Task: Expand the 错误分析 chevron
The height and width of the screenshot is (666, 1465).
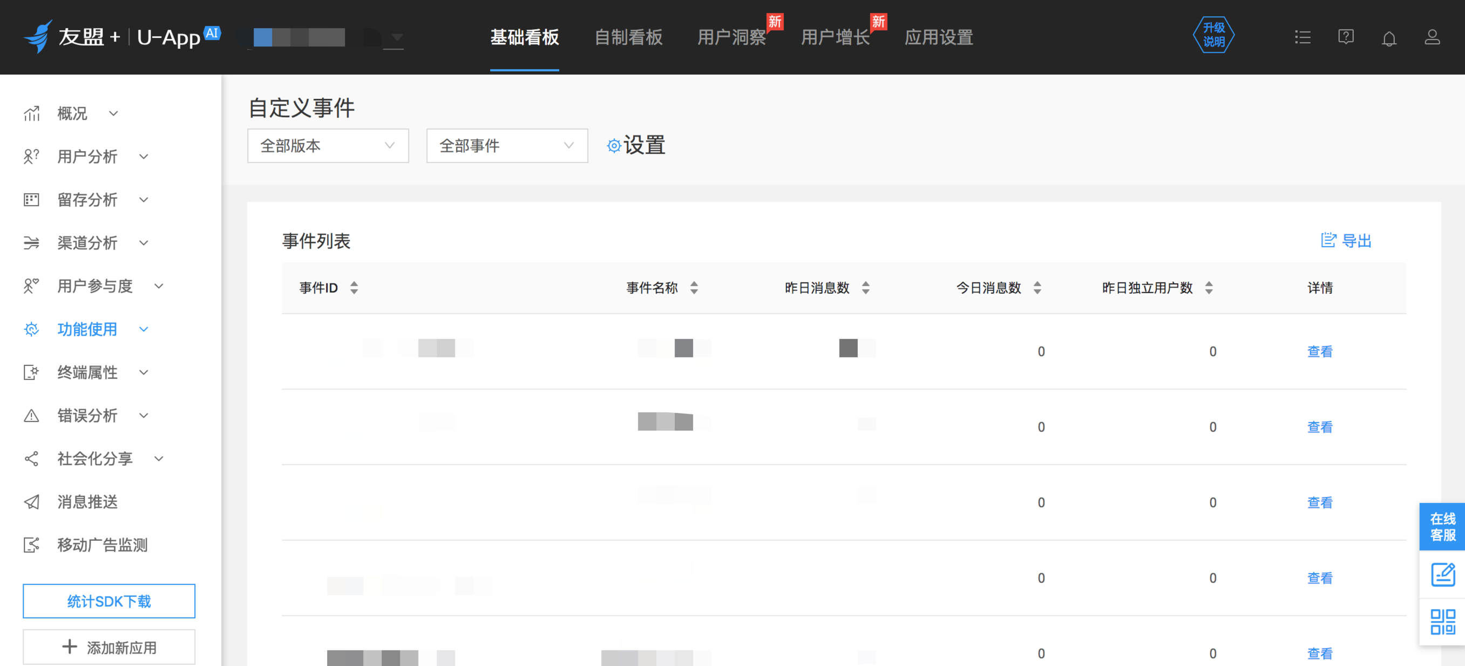Action: [144, 416]
